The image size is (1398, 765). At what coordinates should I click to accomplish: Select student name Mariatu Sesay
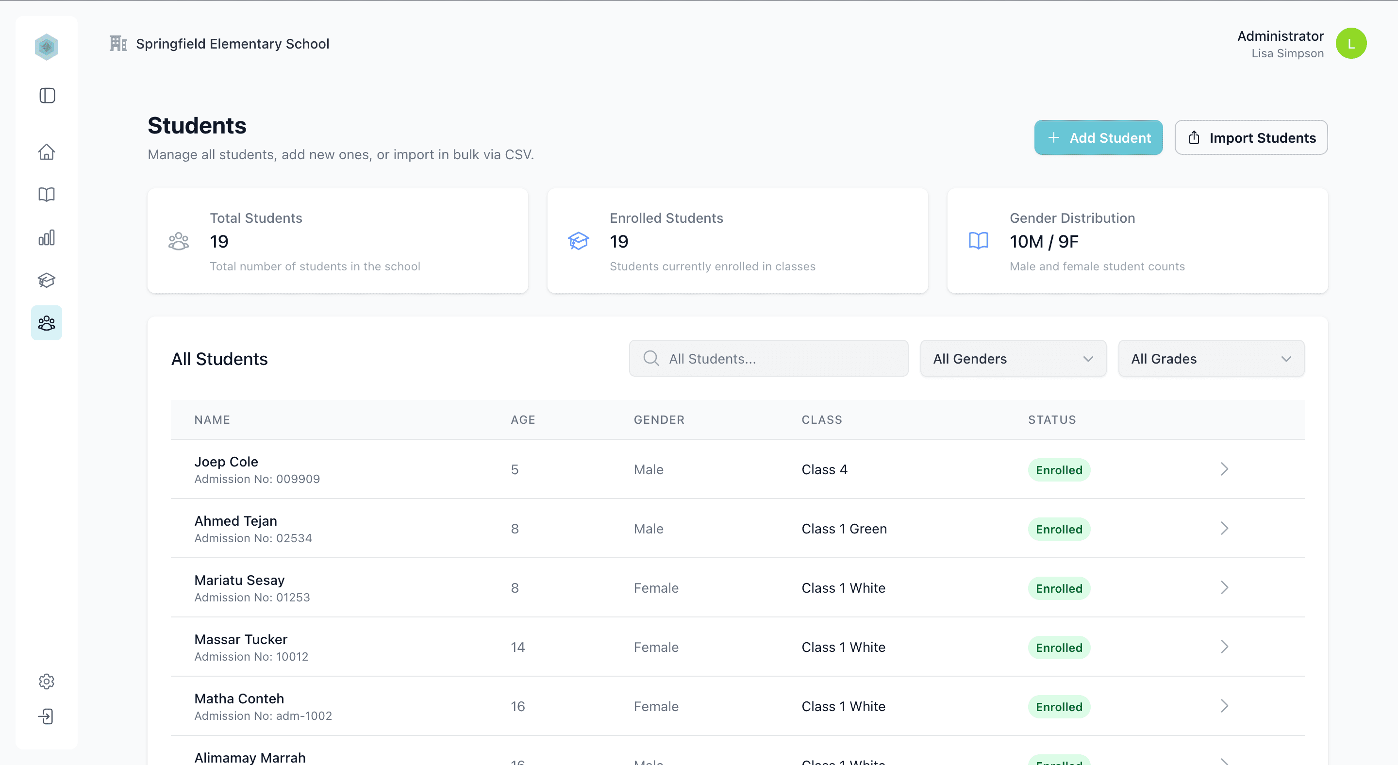pyautogui.click(x=239, y=580)
